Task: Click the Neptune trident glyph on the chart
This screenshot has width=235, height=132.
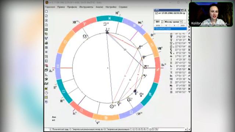Action: tap(144, 57)
